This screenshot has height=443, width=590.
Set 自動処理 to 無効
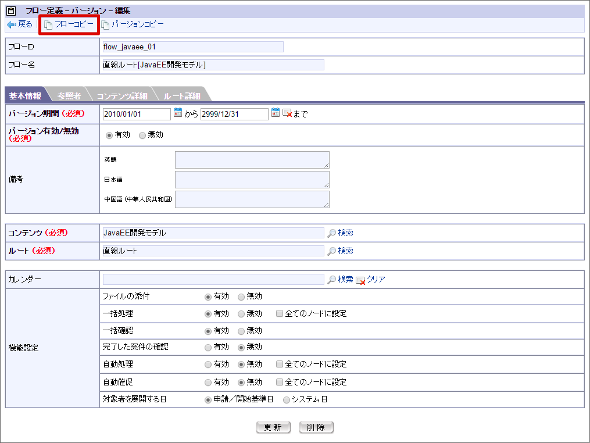pos(241,365)
